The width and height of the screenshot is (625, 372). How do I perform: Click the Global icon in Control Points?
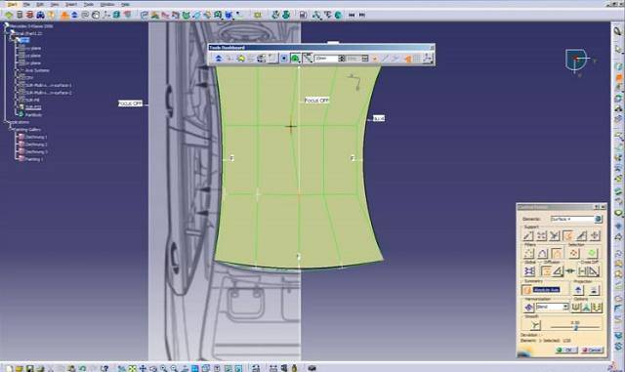[529, 271]
